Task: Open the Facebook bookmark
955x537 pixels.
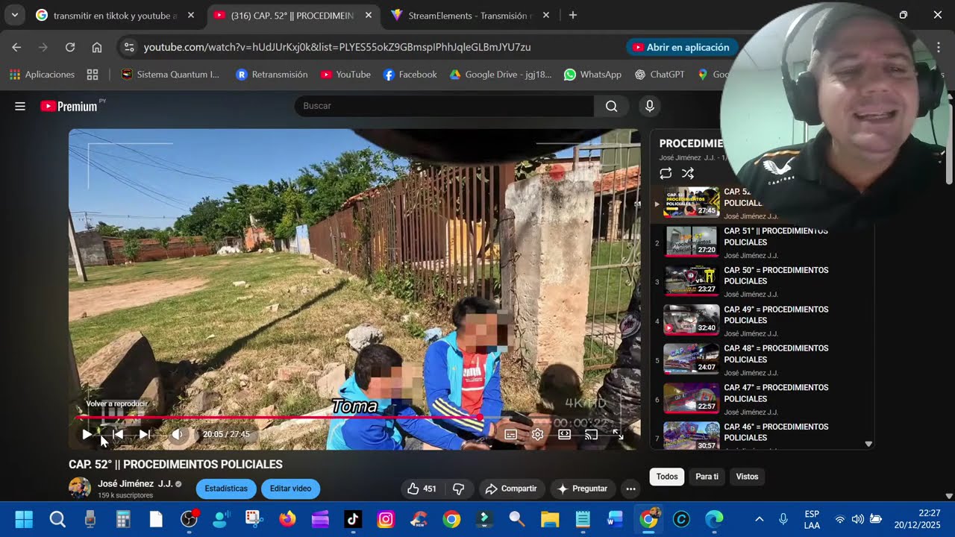Action: 410,75
